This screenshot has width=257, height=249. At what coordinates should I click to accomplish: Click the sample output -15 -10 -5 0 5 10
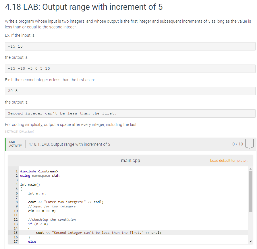tap(130, 69)
